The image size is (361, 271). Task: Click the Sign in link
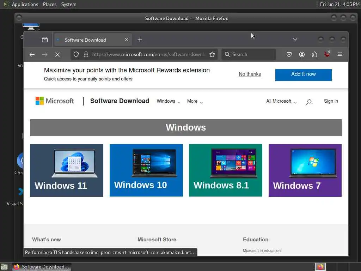point(331,101)
